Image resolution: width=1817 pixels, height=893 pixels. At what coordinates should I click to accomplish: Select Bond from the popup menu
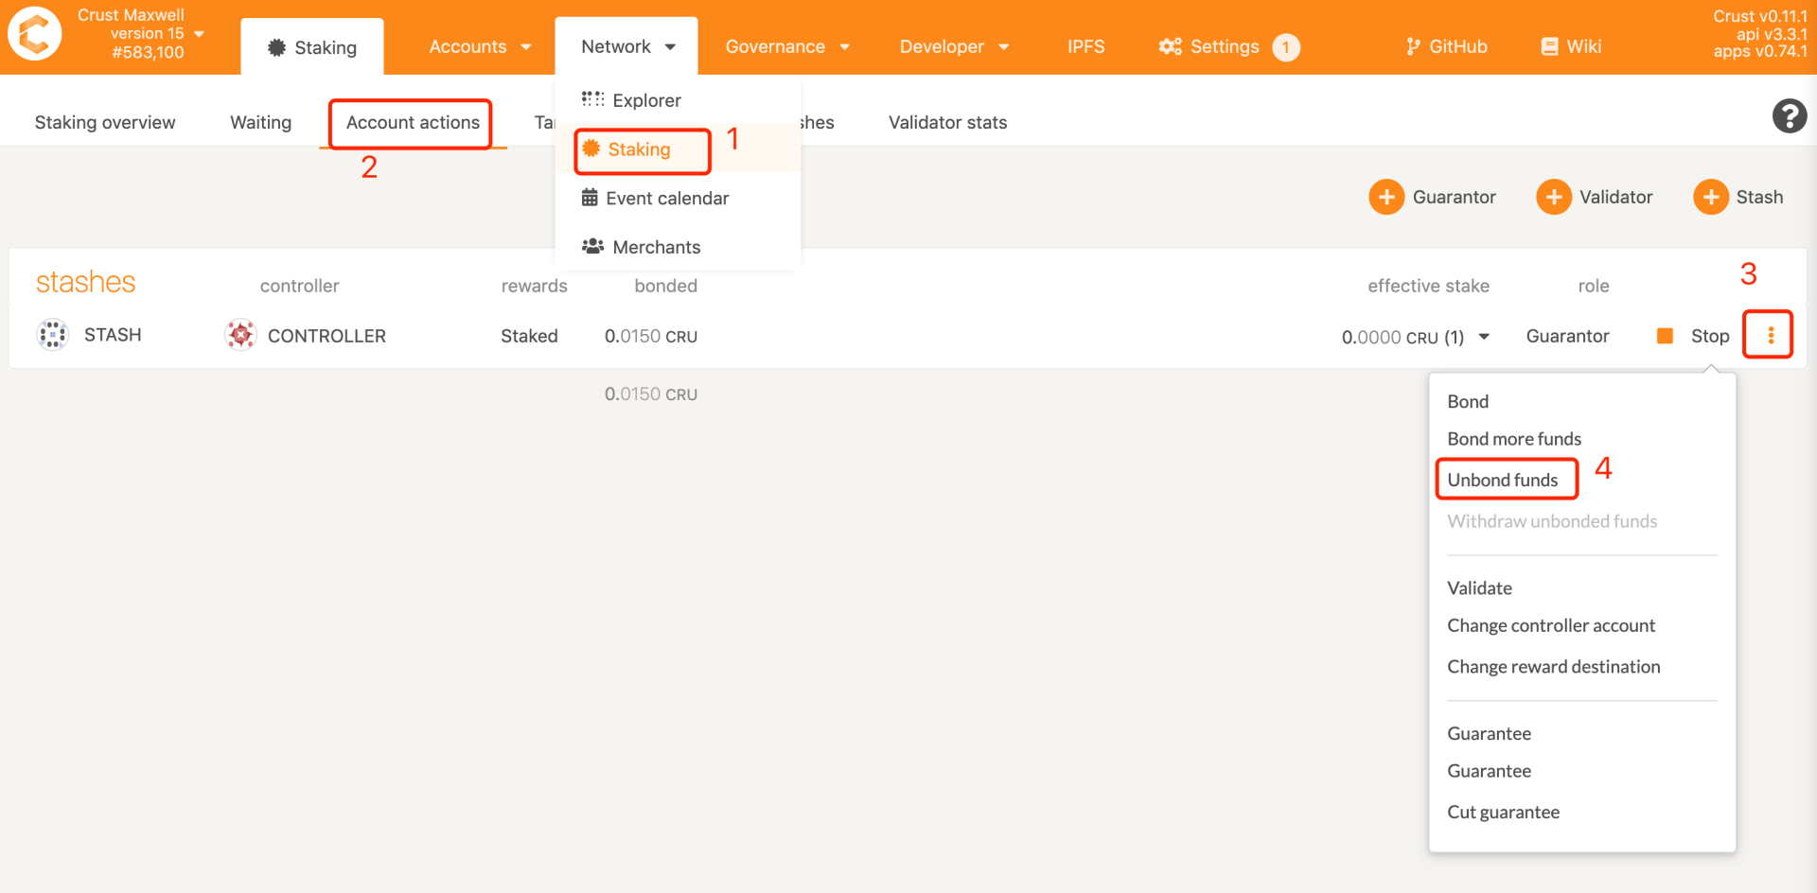tap(1468, 401)
